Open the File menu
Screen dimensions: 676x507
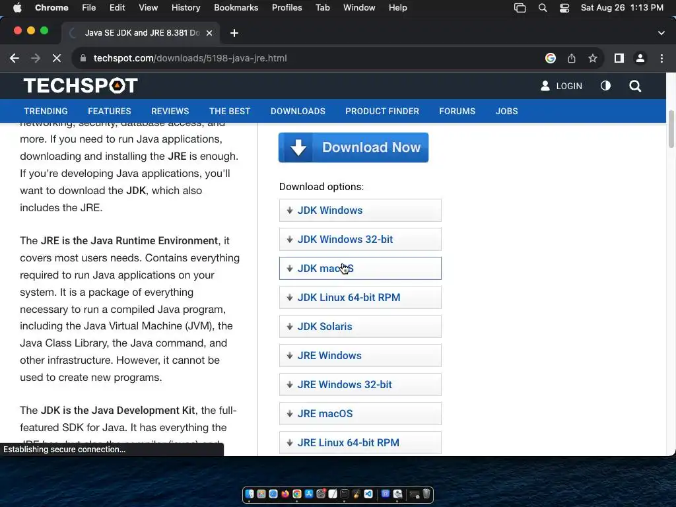(89, 7)
